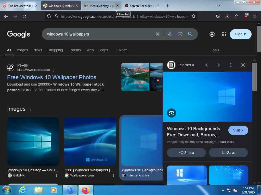Show next image in preview panel
This screenshot has height=195, width=261.
(218, 65)
